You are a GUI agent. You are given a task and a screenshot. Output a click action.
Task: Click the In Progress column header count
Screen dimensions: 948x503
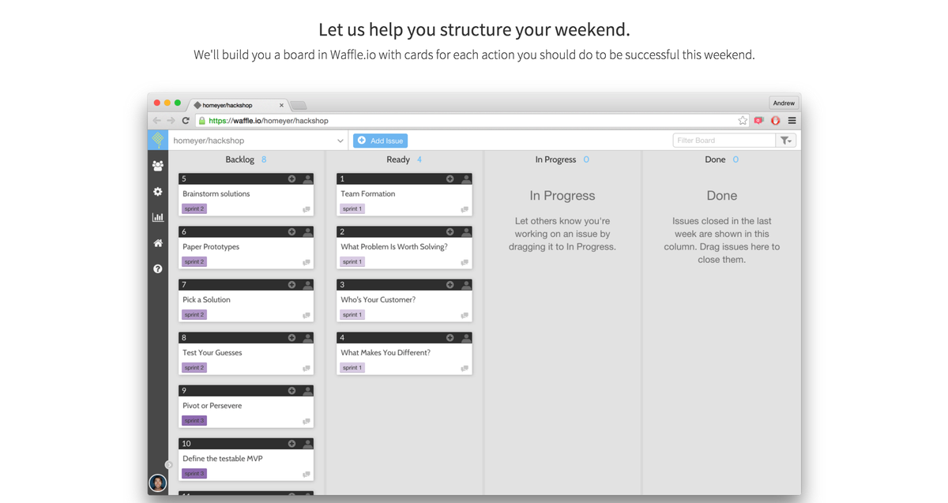(x=586, y=160)
